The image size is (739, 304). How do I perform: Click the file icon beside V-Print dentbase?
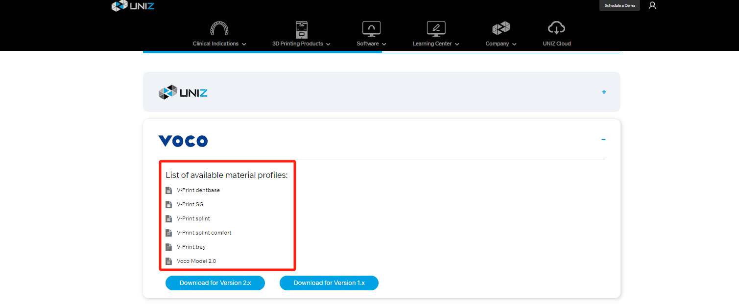click(169, 190)
